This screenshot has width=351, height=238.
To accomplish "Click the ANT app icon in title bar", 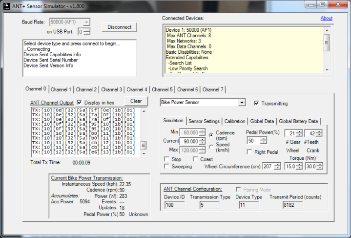I will click(x=7, y=6).
